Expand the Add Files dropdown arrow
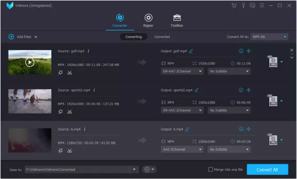 click(36, 37)
